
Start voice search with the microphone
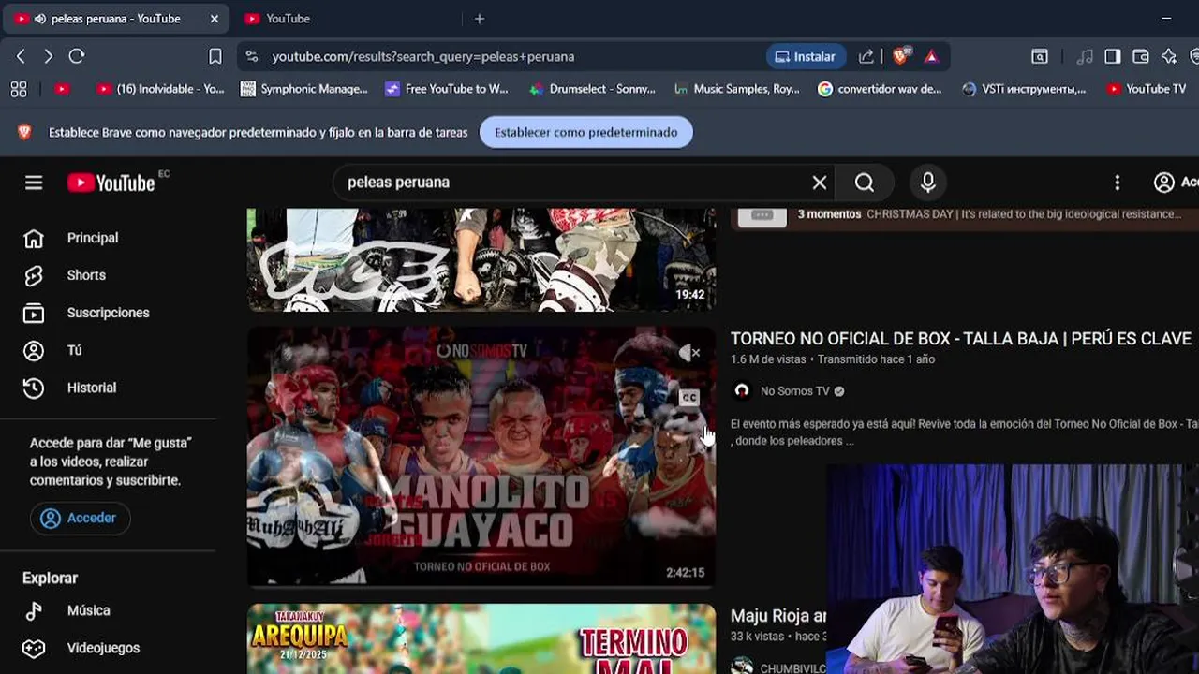928,183
